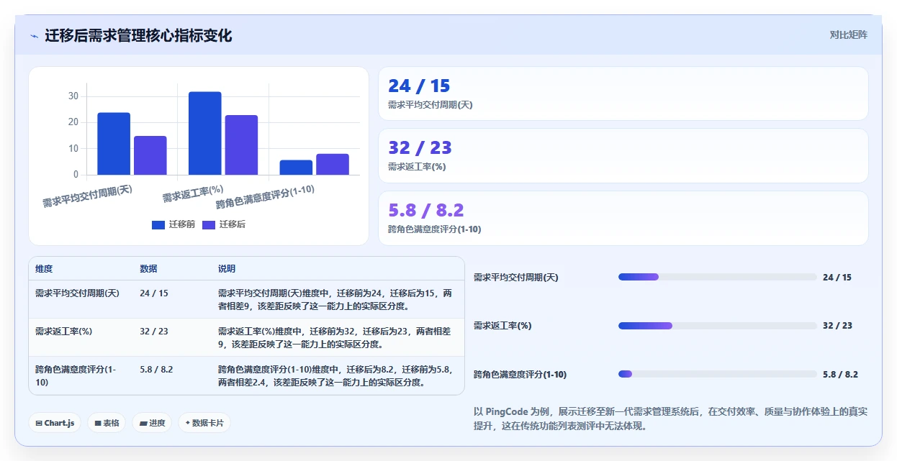Image resolution: width=897 pixels, height=461 pixels.
Task: Click the 32 / 23 table cell
Action: pyautogui.click(x=154, y=332)
